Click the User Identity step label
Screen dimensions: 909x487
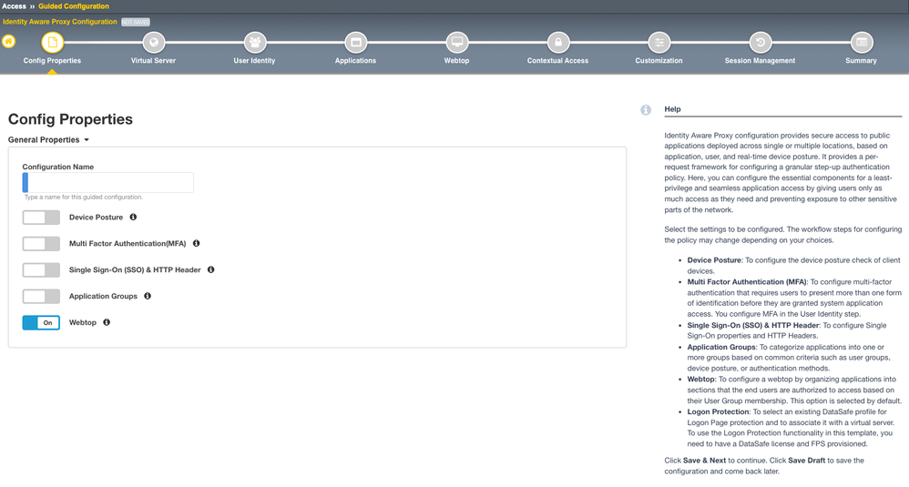254,61
